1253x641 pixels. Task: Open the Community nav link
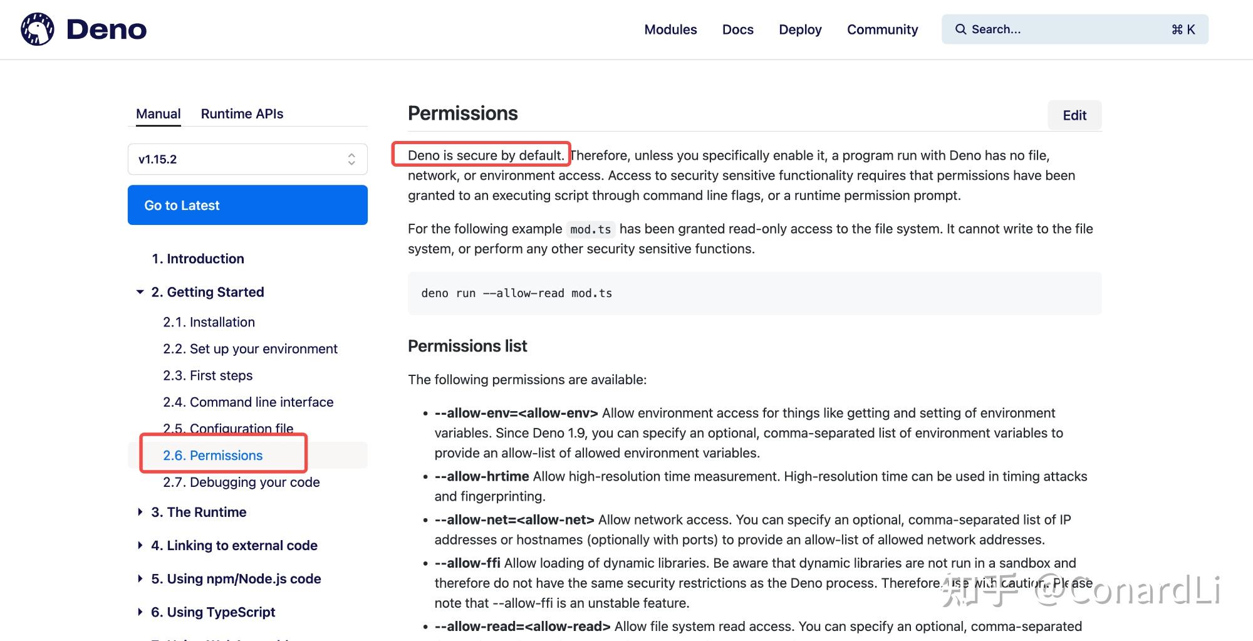click(x=882, y=29)
